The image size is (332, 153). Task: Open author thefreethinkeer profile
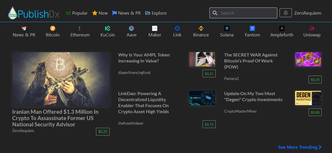[x=131, y=123]
